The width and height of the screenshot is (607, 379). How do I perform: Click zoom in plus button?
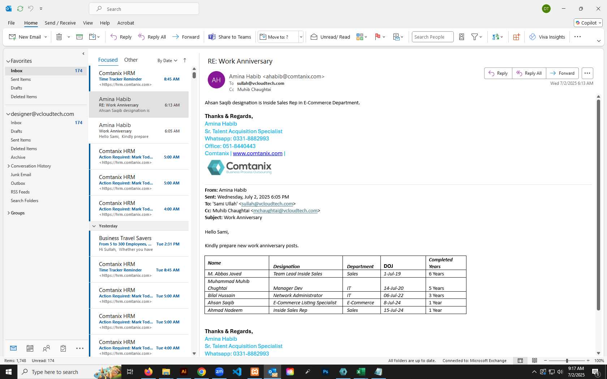pos(588,361)
